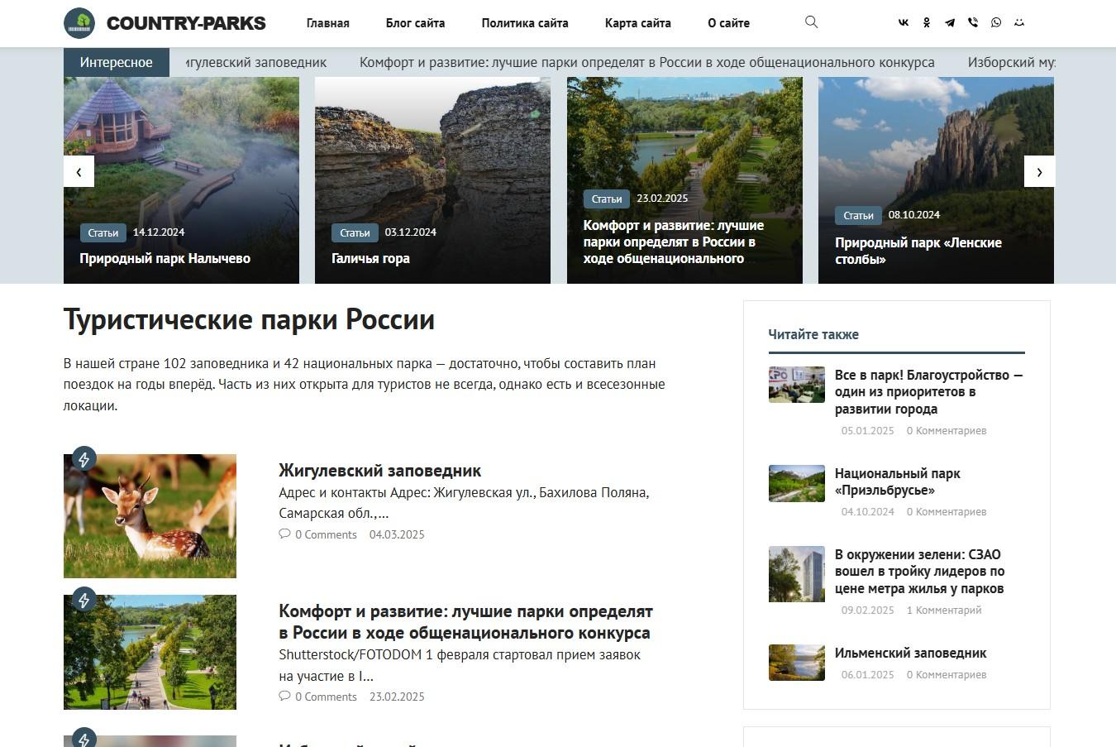
Task: Click excerpt starting Shutterstock/FOTODOM 1 февраля
Action: [460, 665]
